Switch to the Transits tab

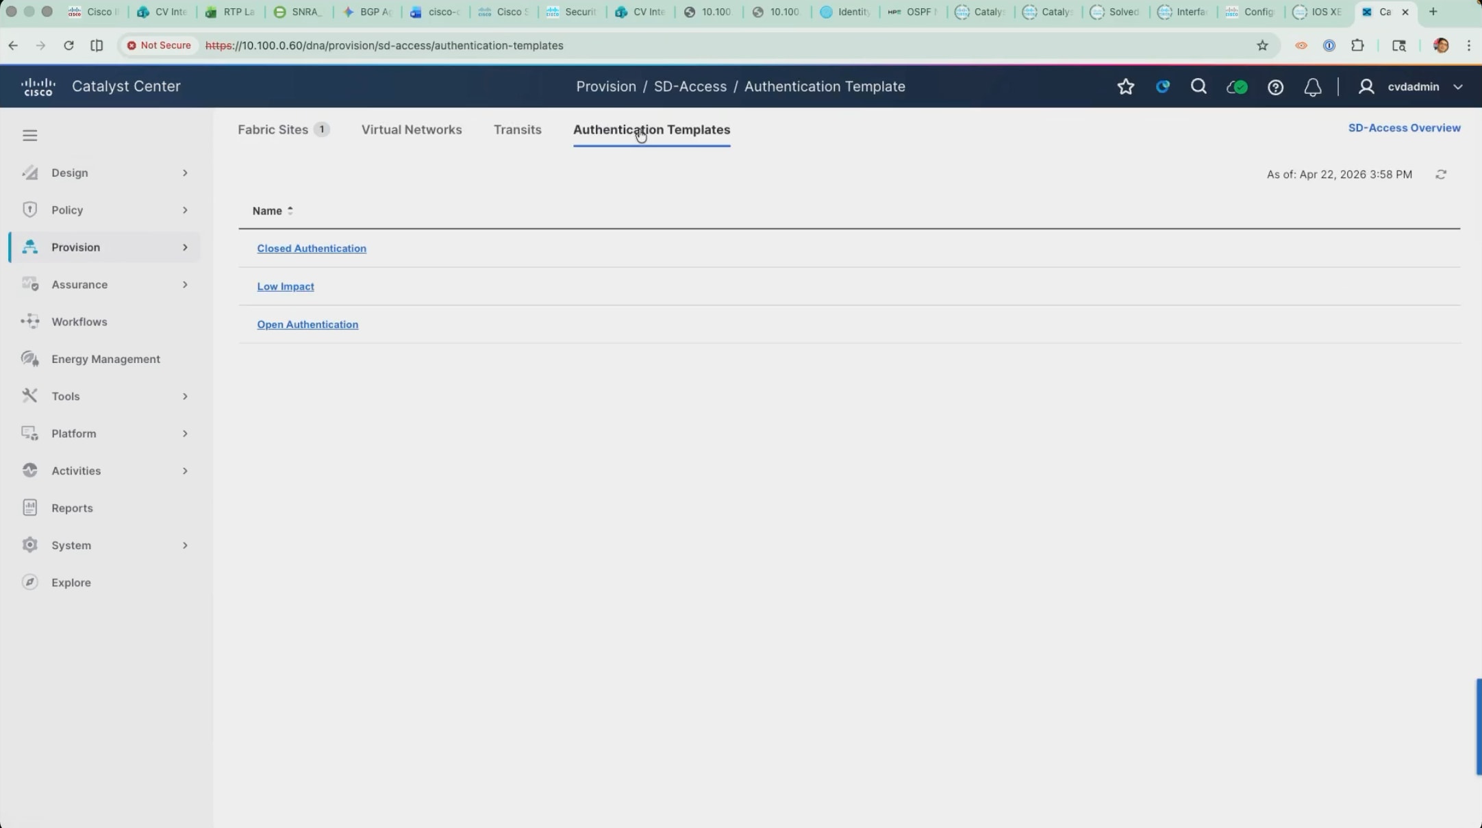point(517,129)
